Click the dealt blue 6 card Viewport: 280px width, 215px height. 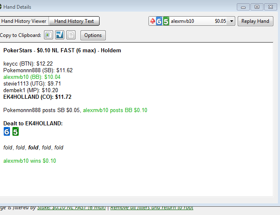(x=7, y=132)
